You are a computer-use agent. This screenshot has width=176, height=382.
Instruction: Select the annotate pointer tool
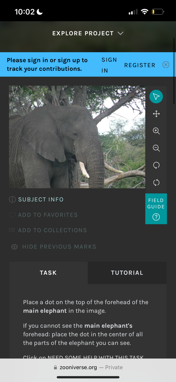pyautogui.click(x=156, y=97)
